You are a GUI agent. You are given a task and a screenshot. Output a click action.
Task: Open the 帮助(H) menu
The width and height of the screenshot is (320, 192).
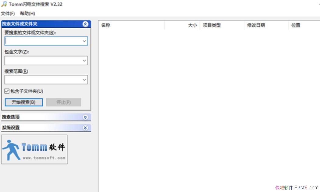[27, 13]
